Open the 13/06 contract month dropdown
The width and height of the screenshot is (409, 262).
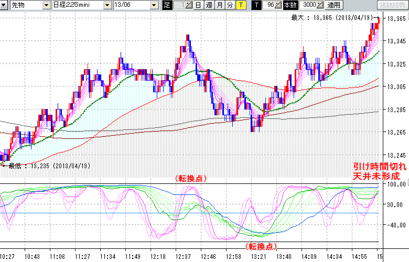tap(154, 5)
